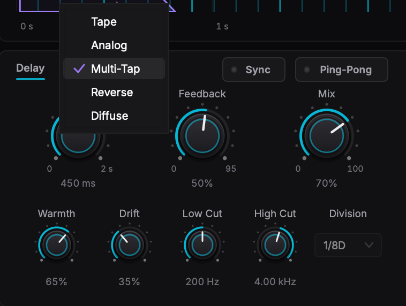Pick Reverse delay mode

click(114, 93)
